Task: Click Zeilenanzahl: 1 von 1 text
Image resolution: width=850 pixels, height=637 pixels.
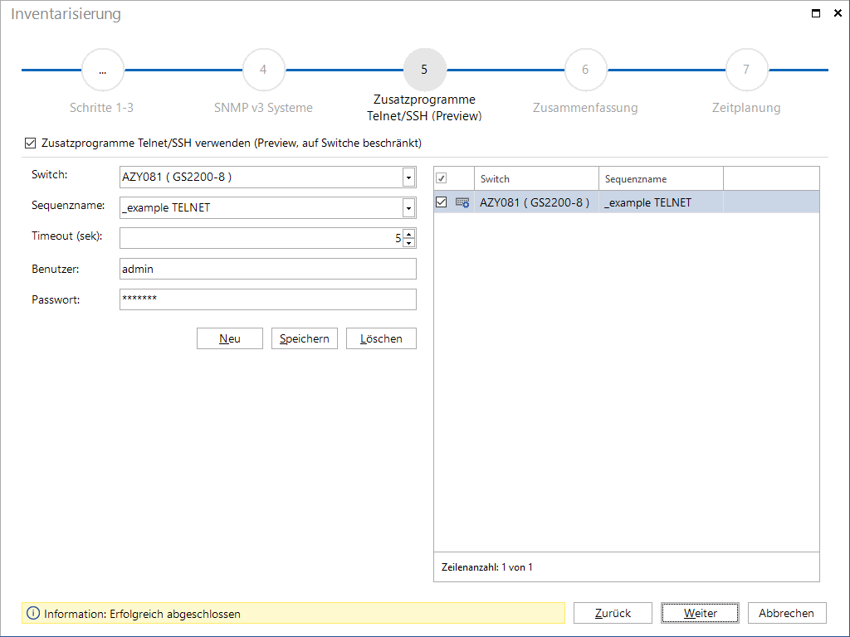Action: pyautogui.click(x=486, y=567)
